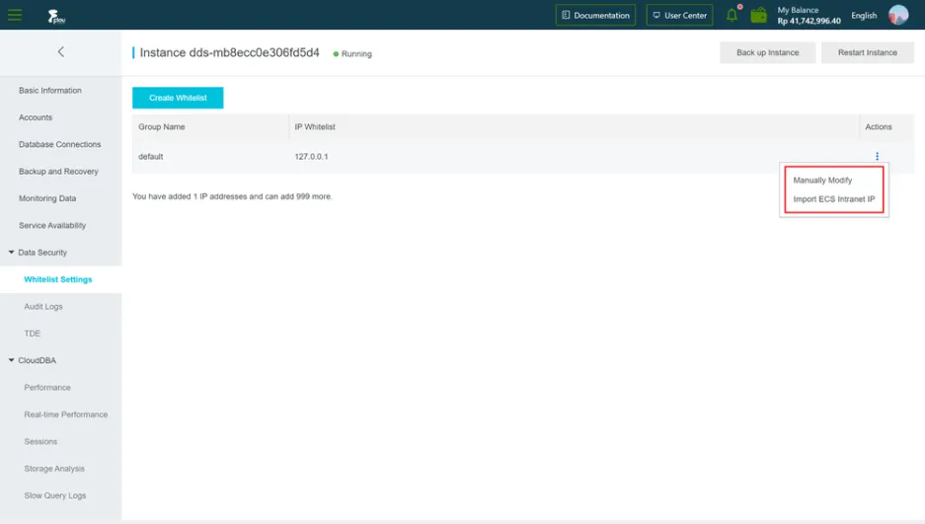The height and width of the screenshot is (524, 925).
Task: Open Sessions page
Action: [x=40, y=441]
